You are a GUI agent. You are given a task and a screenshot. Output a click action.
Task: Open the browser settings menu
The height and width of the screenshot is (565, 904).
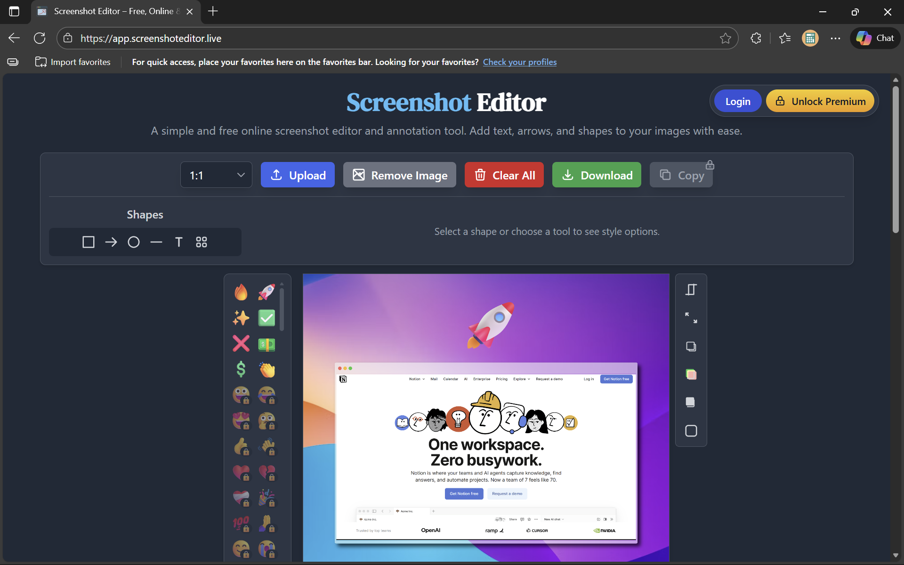[835, 38]
